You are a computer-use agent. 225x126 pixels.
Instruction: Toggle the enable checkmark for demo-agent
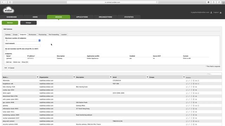click(187, 93)
